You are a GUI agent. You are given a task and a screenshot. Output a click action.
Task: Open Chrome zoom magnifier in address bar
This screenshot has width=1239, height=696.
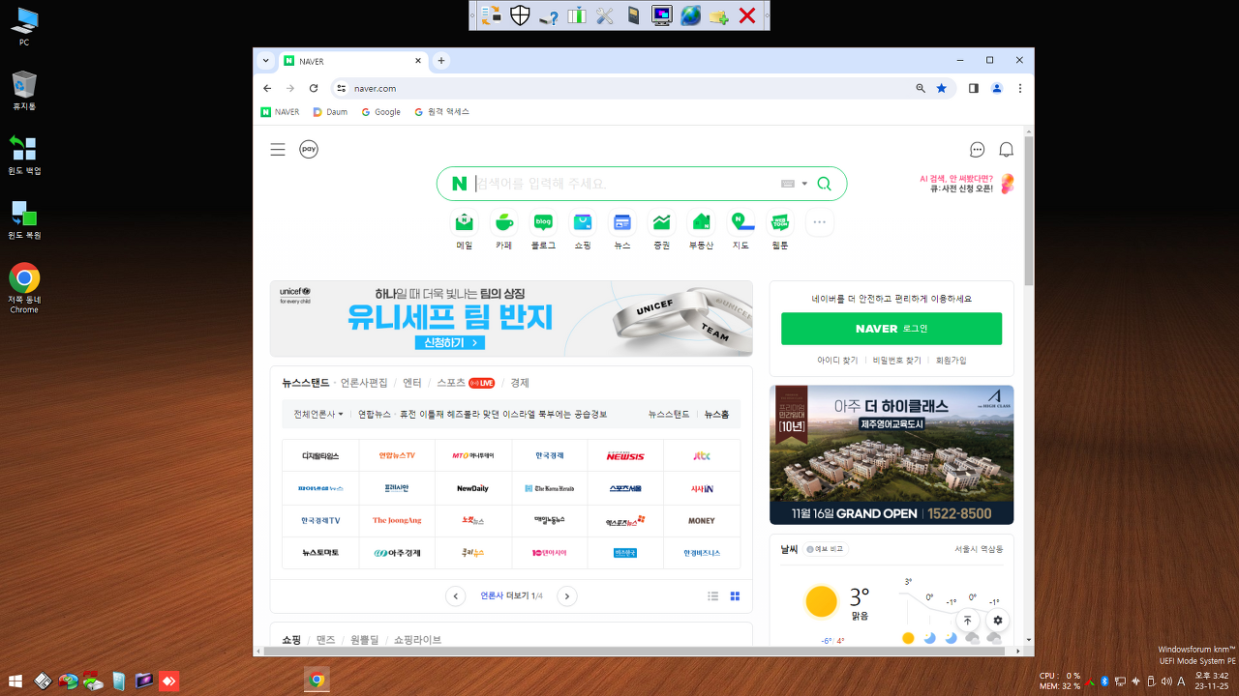pos(921,88)
